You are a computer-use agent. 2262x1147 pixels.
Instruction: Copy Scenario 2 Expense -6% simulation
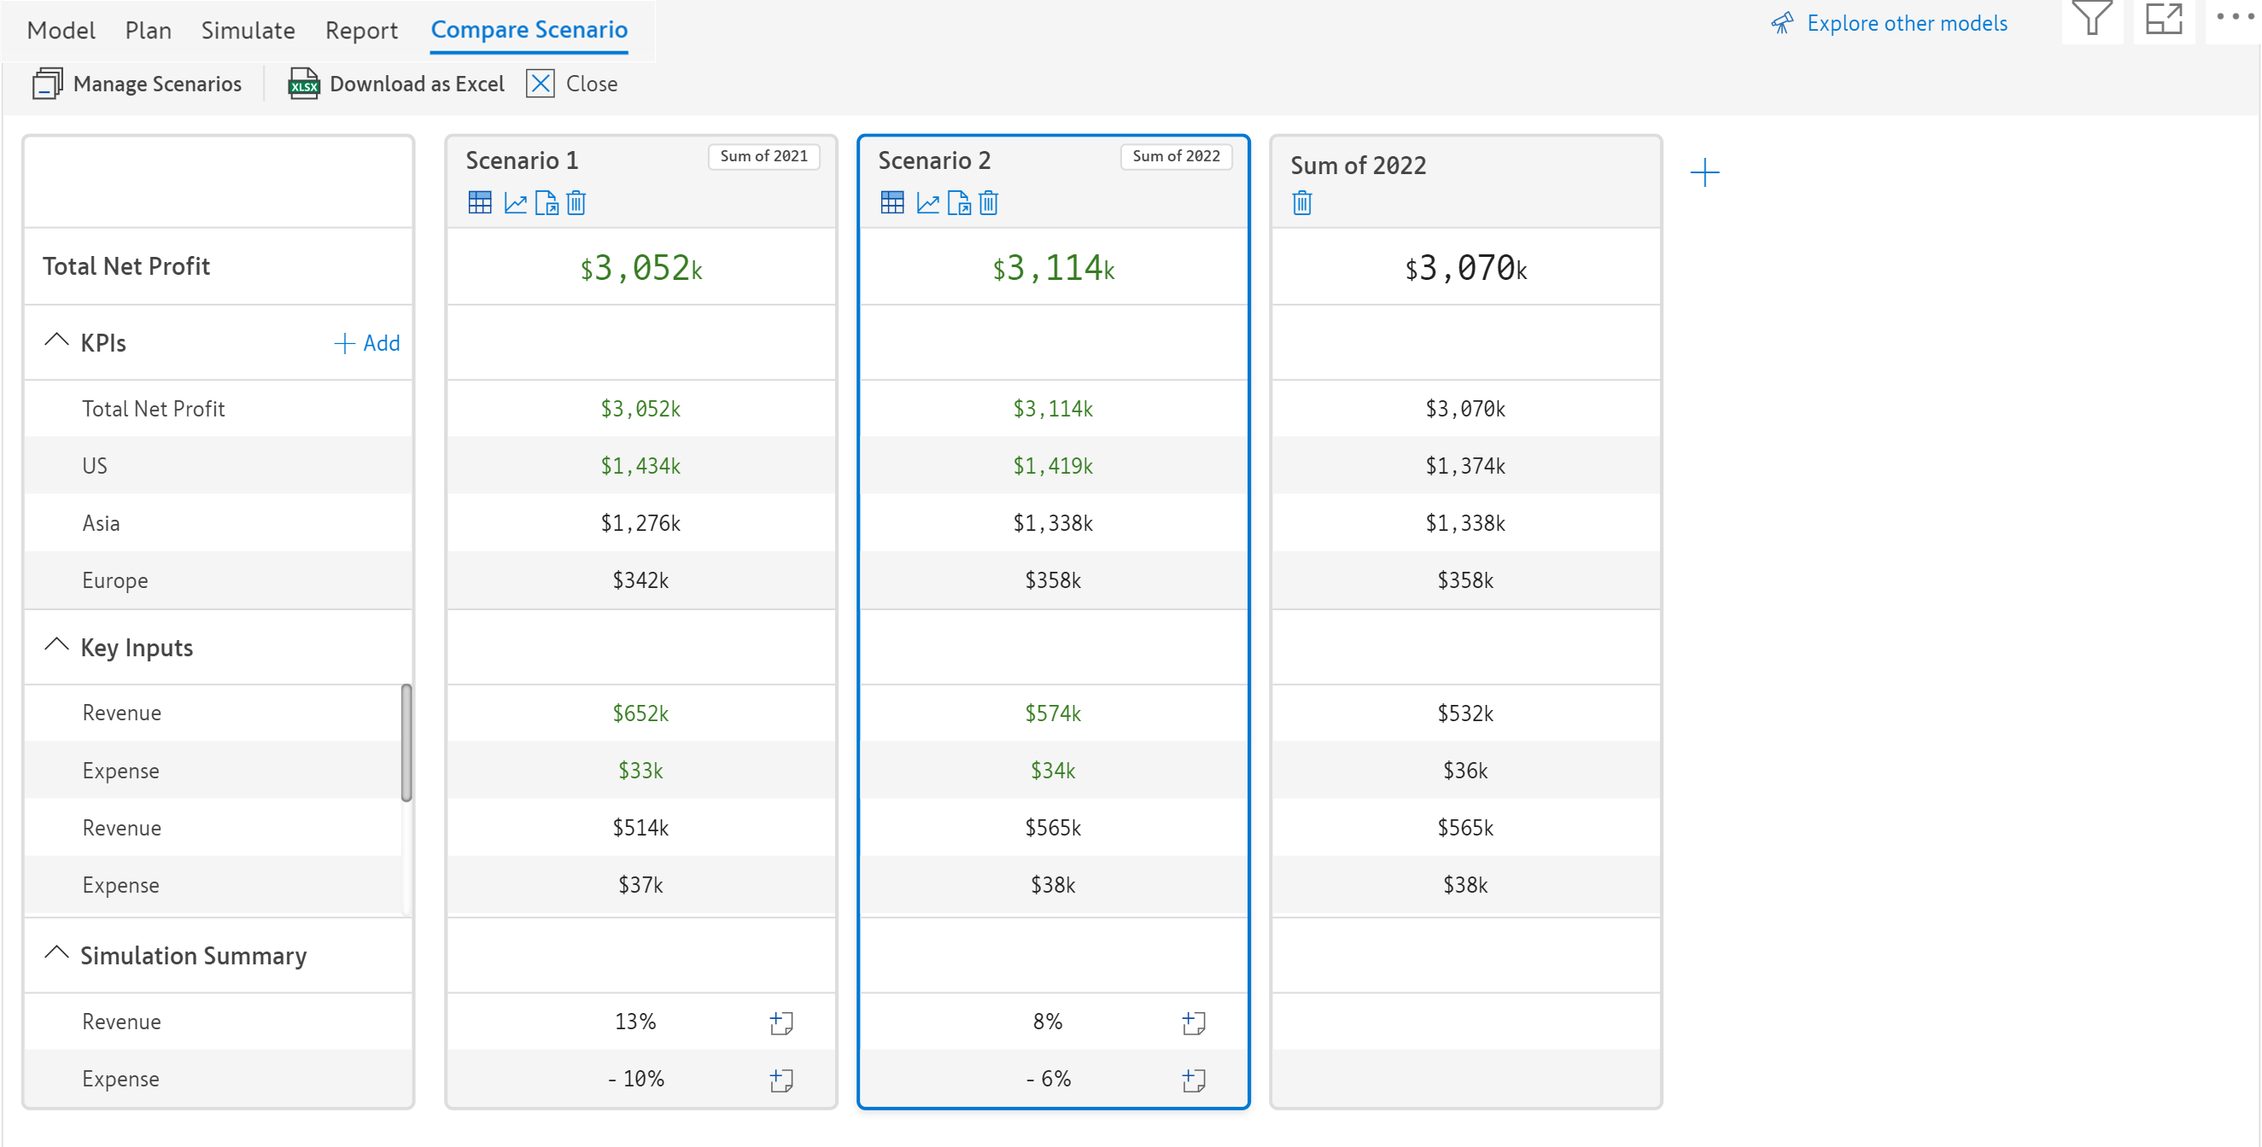tap(1194, 1080)
